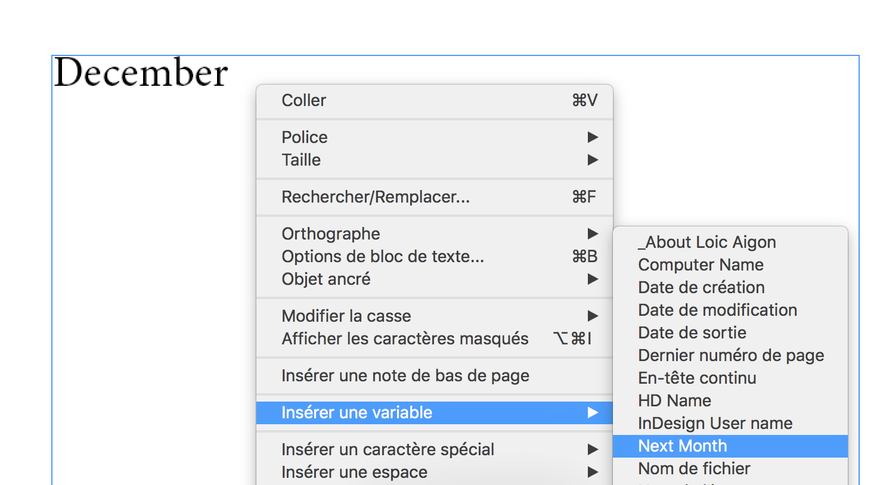Insert the Computer Name variable

(x=701, y=265)
